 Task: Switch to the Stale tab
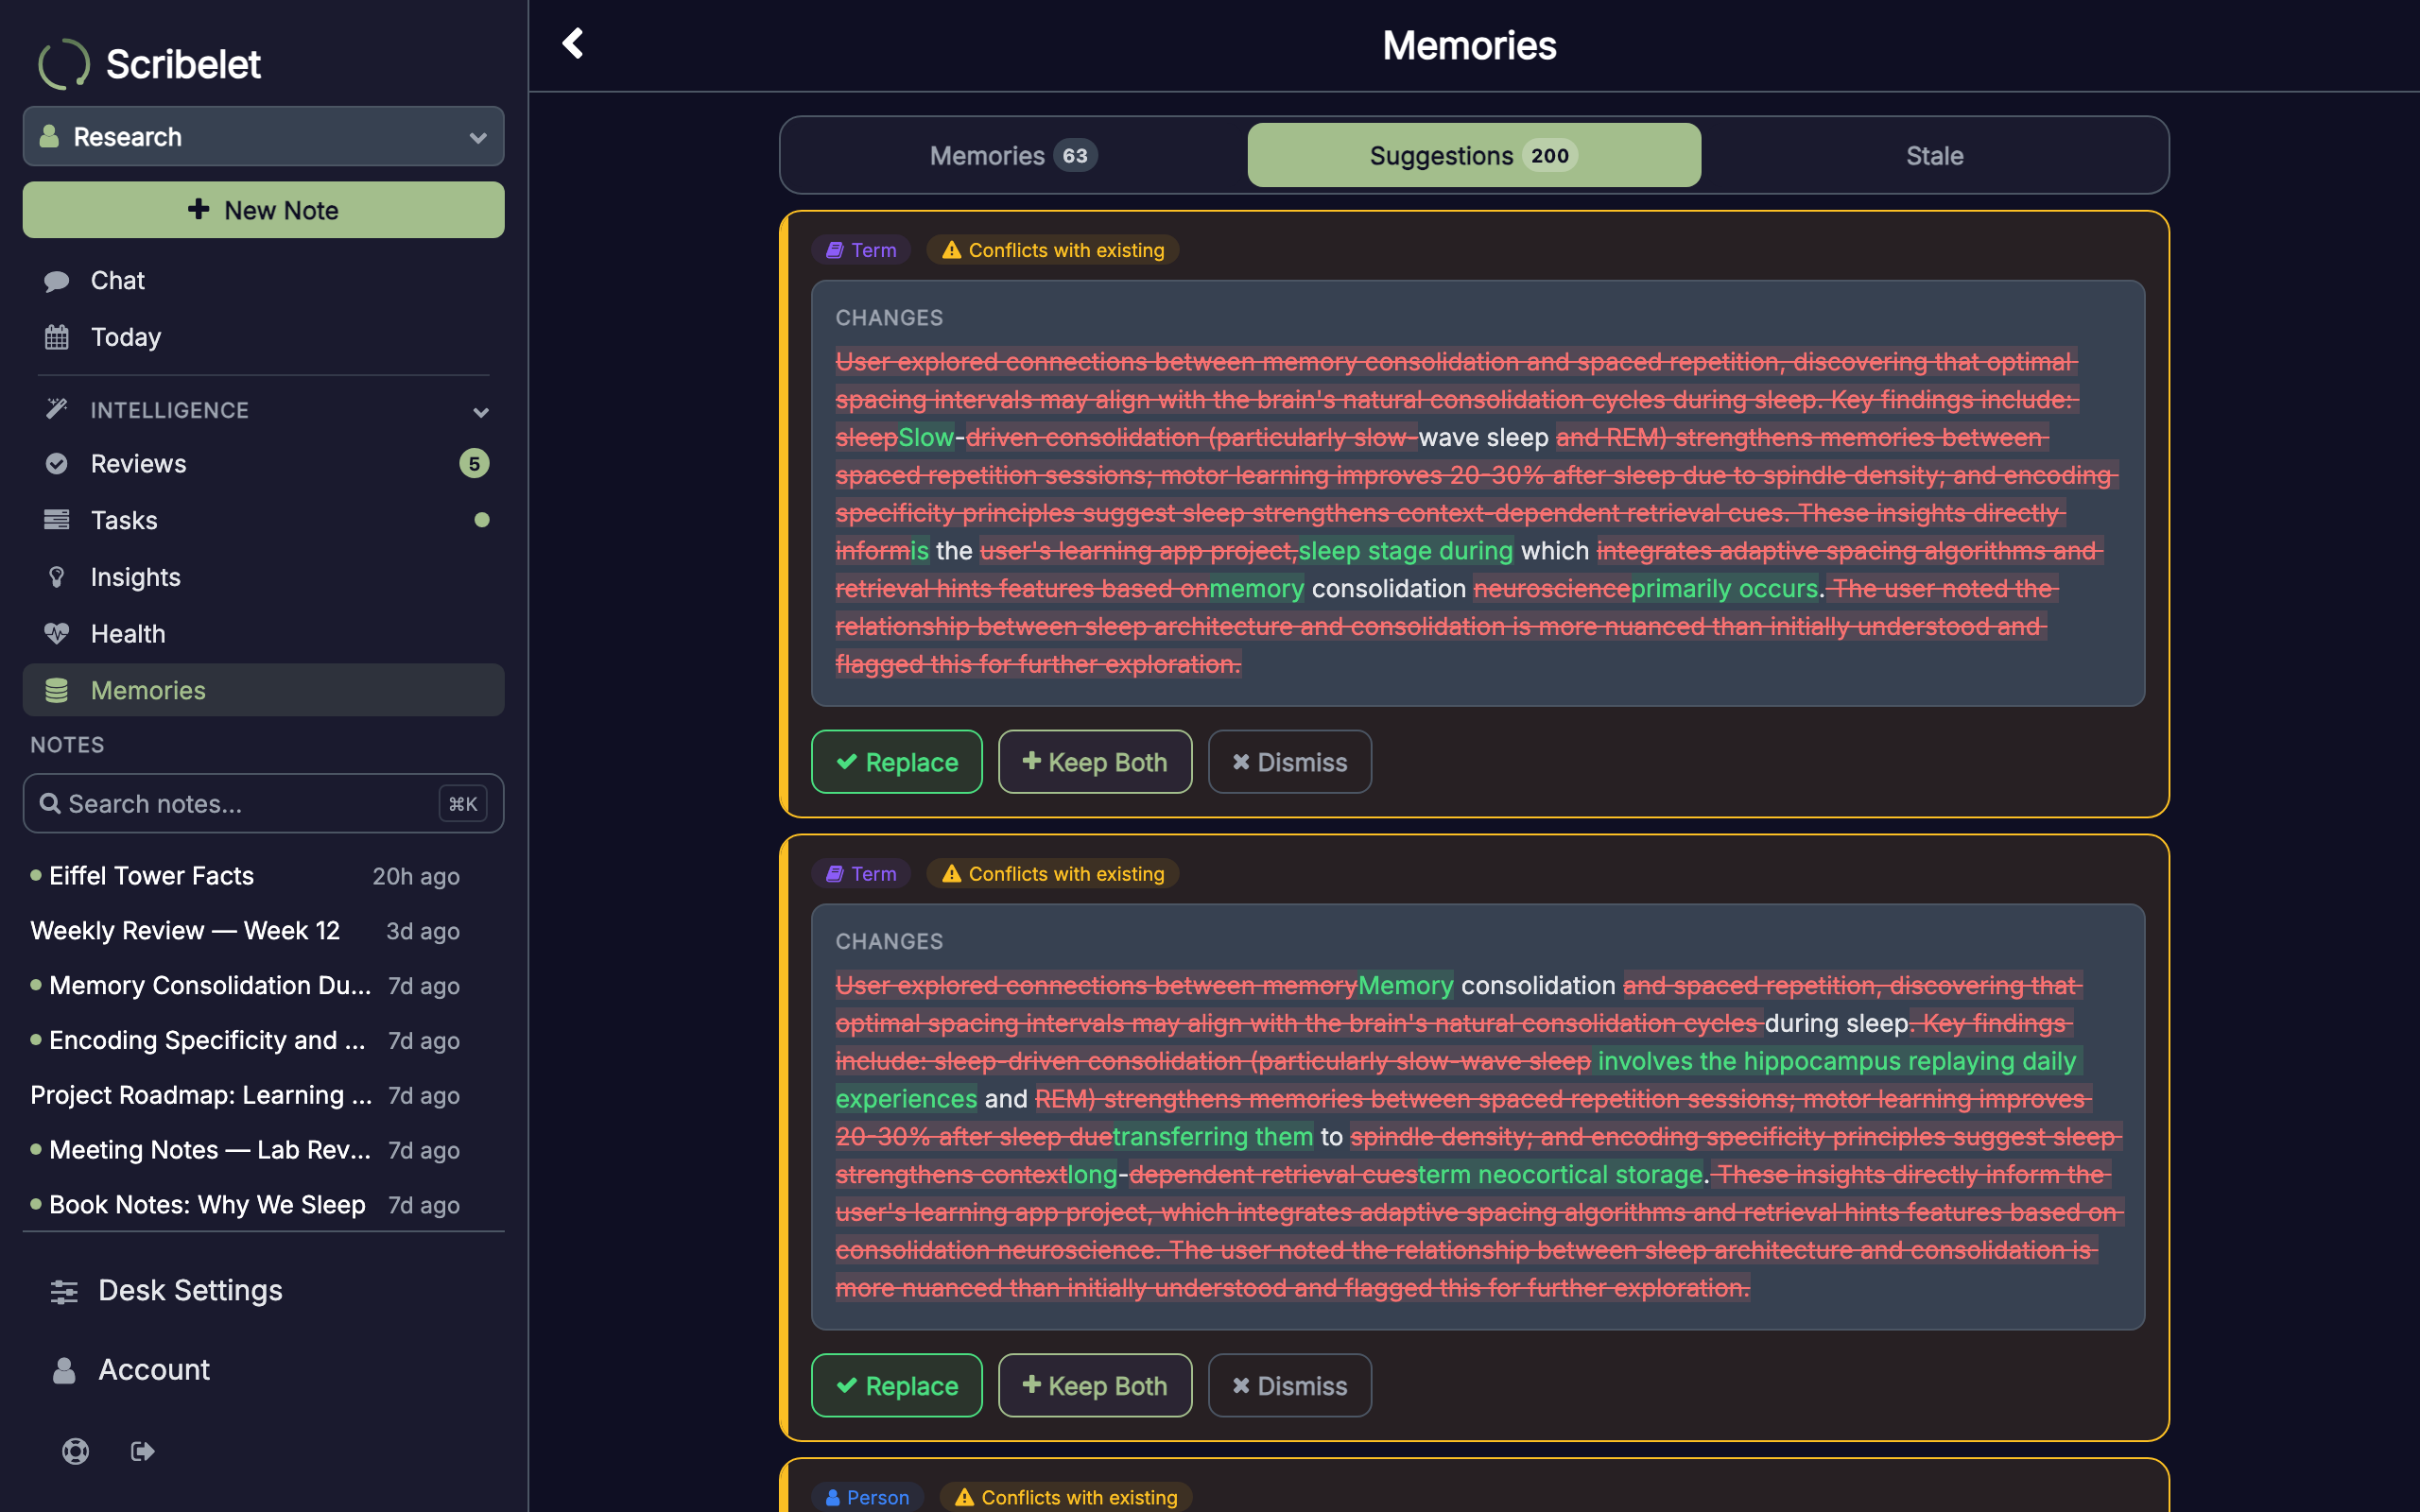point(1934,155)
